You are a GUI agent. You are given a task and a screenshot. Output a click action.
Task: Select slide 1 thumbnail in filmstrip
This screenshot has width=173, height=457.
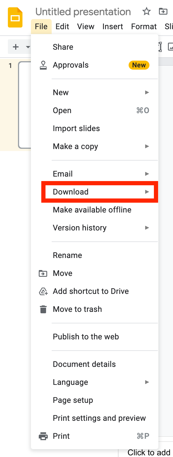25,105
